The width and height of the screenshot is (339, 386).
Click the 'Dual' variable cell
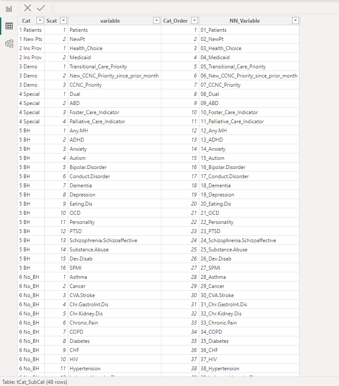[x=114, y=94]
